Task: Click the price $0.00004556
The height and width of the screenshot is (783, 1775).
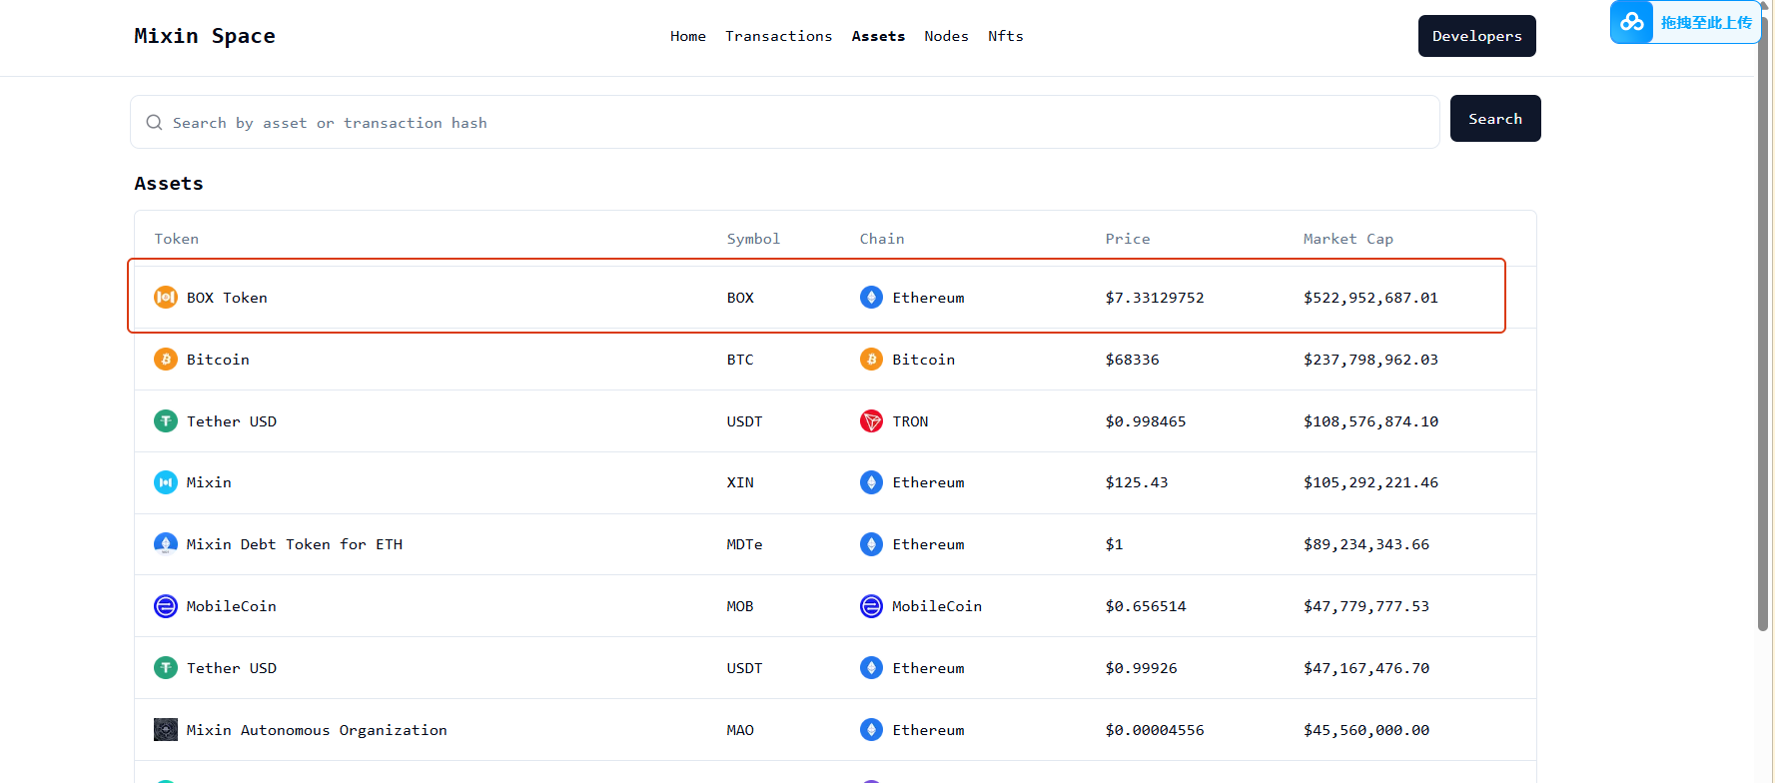Action: point(1155,730)
